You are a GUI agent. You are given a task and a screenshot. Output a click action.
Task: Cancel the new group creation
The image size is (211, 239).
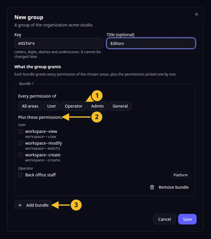[164, 219]
